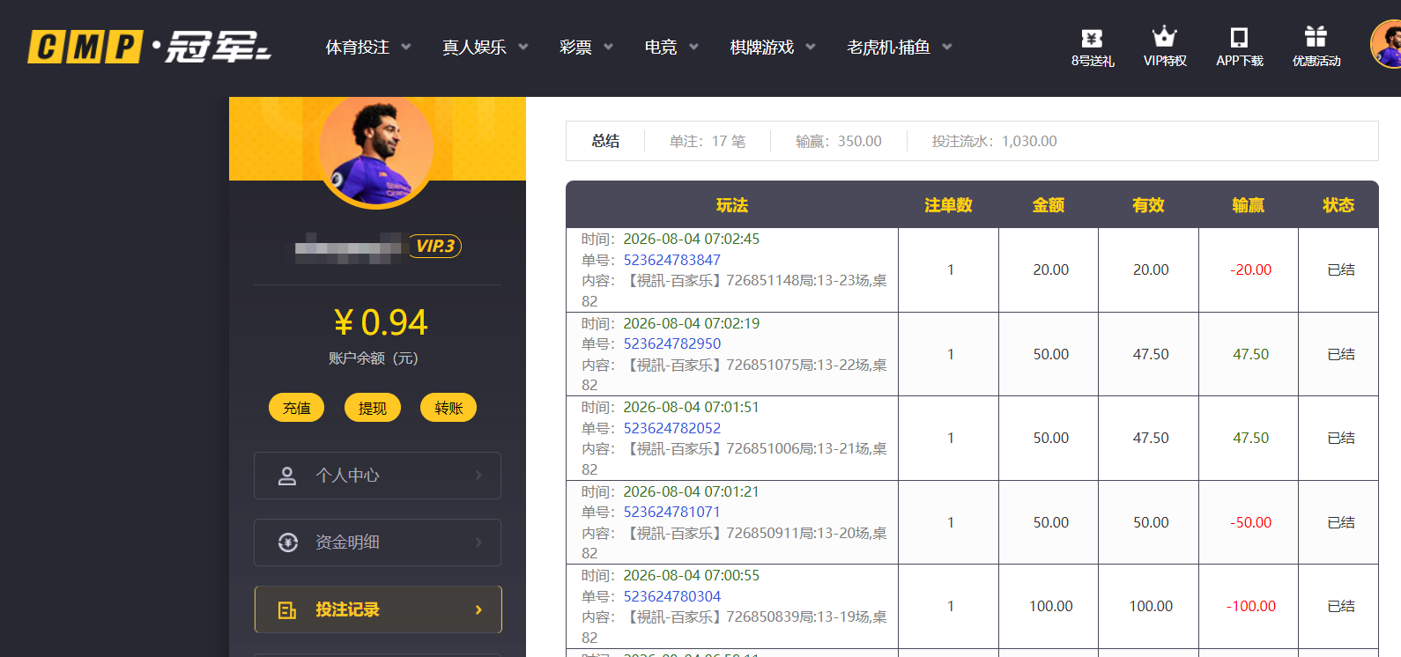Expand the 真人娱乐 dropdown arrow
Screen dimensions: 1401x657
[x=523, y=47]
